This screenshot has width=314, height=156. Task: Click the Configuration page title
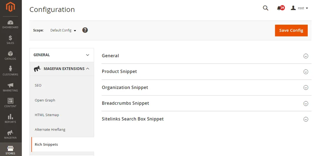tap(52, 9)
